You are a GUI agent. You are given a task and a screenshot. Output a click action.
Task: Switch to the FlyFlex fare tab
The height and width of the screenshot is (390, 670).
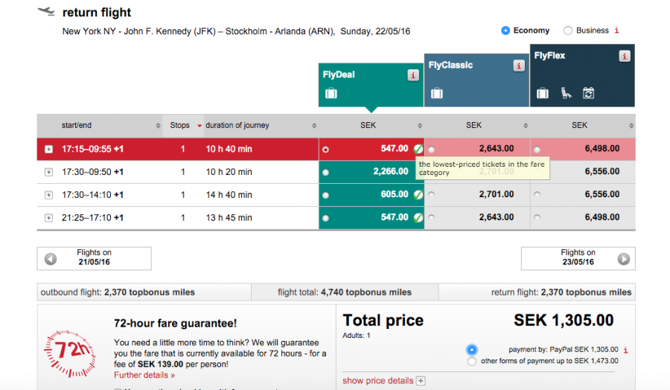582,74
